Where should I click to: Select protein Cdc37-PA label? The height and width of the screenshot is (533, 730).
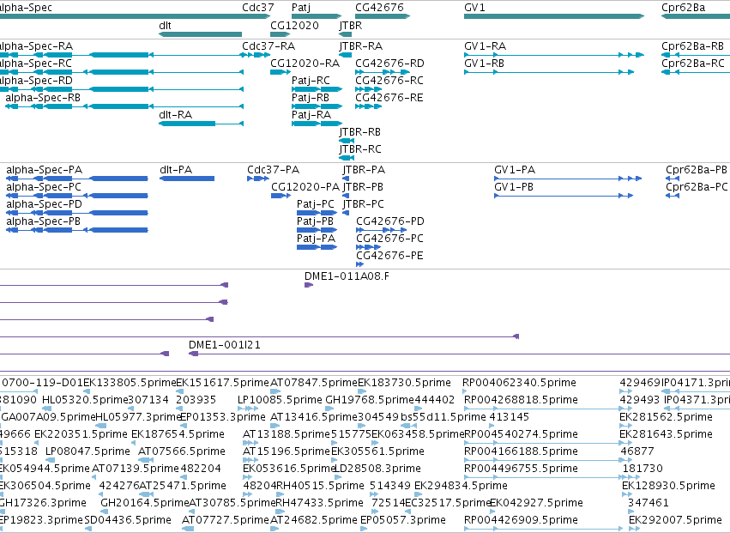tap(274, 170)
